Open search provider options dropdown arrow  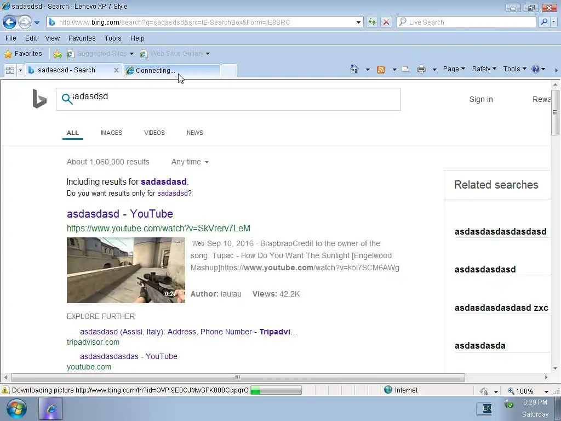point(554,22)
